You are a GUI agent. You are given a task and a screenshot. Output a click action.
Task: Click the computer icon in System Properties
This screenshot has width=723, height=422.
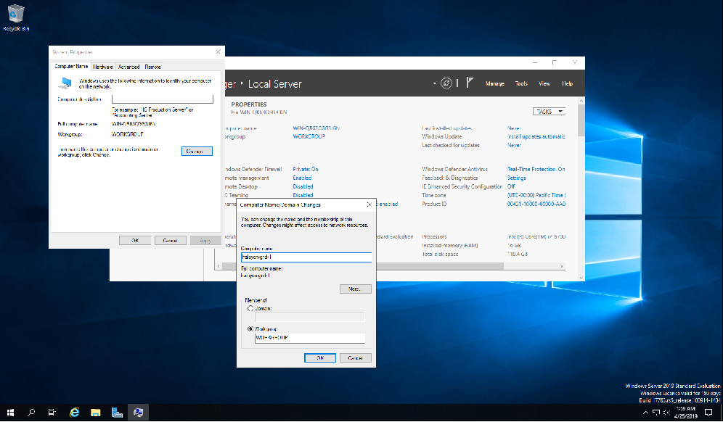[x=65, y=83]
